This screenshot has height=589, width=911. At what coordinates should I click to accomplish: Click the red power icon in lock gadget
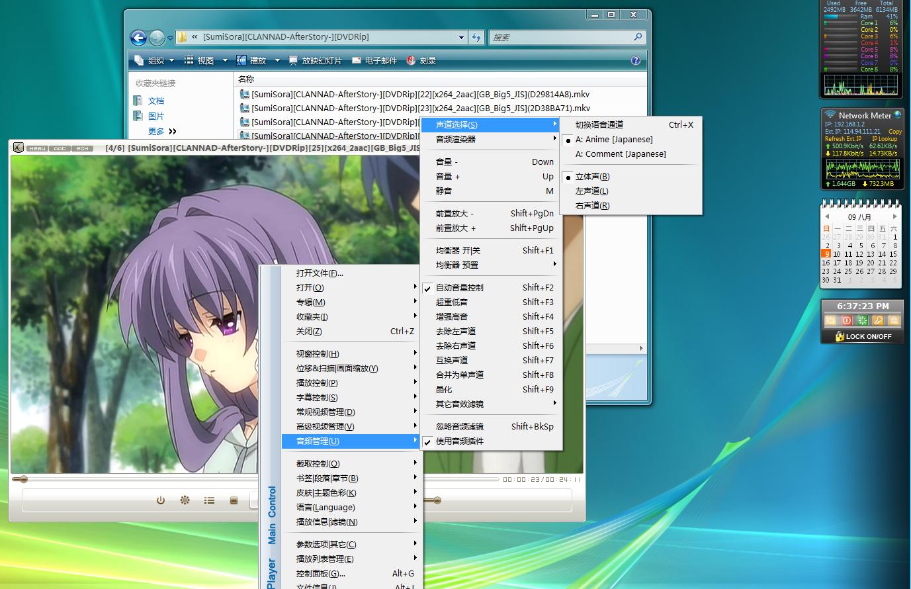point(846,320)
